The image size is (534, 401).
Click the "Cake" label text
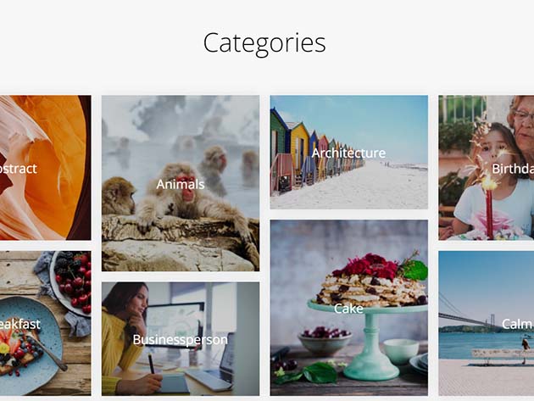348,309
